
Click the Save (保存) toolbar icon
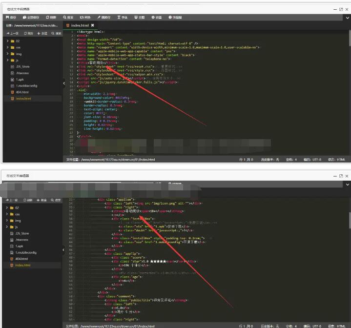coord(11,17)
